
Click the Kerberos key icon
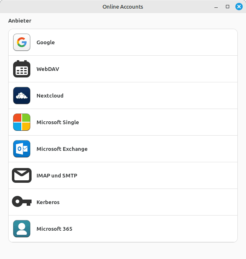point(22,202)
